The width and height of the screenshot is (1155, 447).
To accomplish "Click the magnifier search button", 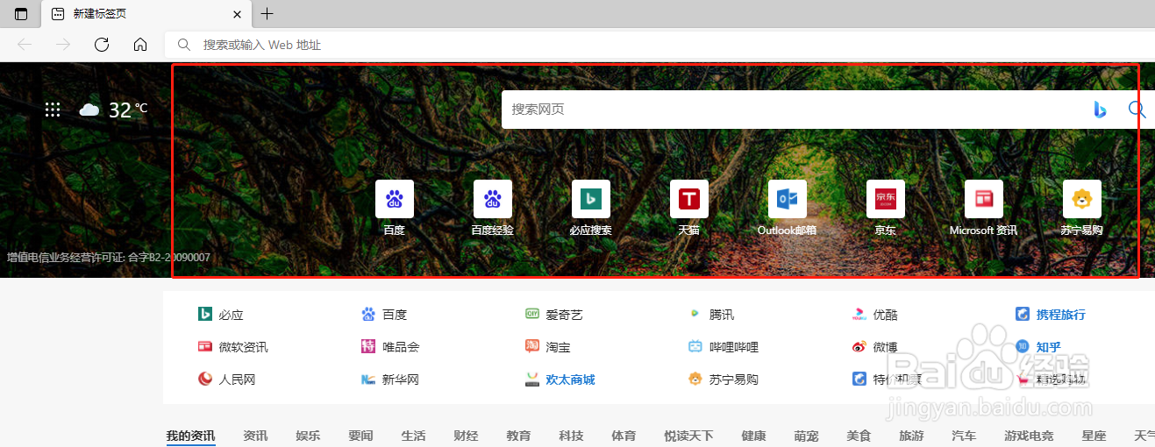I will pyautogui.click(x=1137, y=110).
